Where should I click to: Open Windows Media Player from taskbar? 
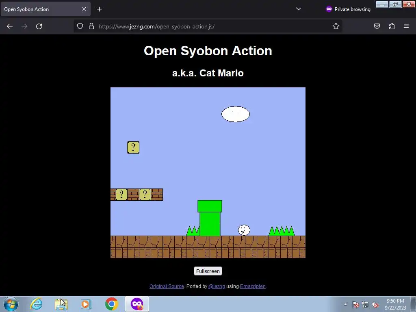coord(86,304)
